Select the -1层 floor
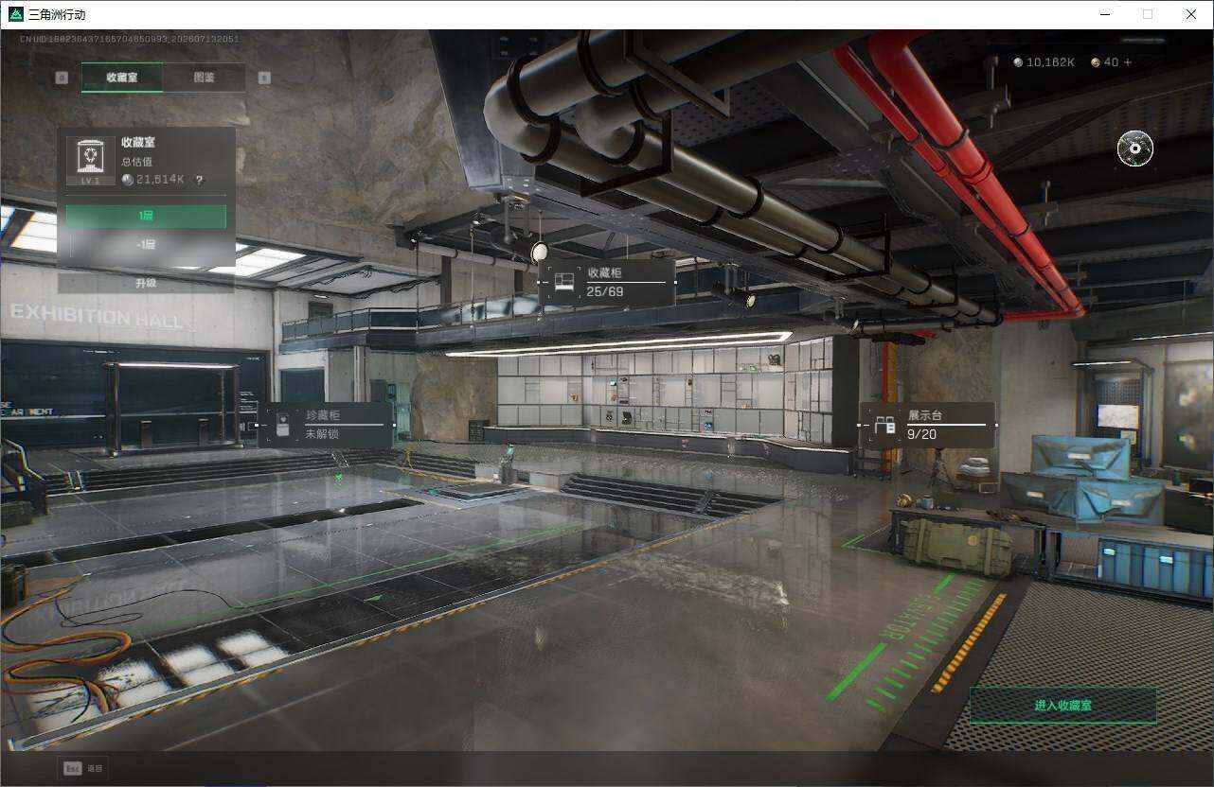 point(146,244)
